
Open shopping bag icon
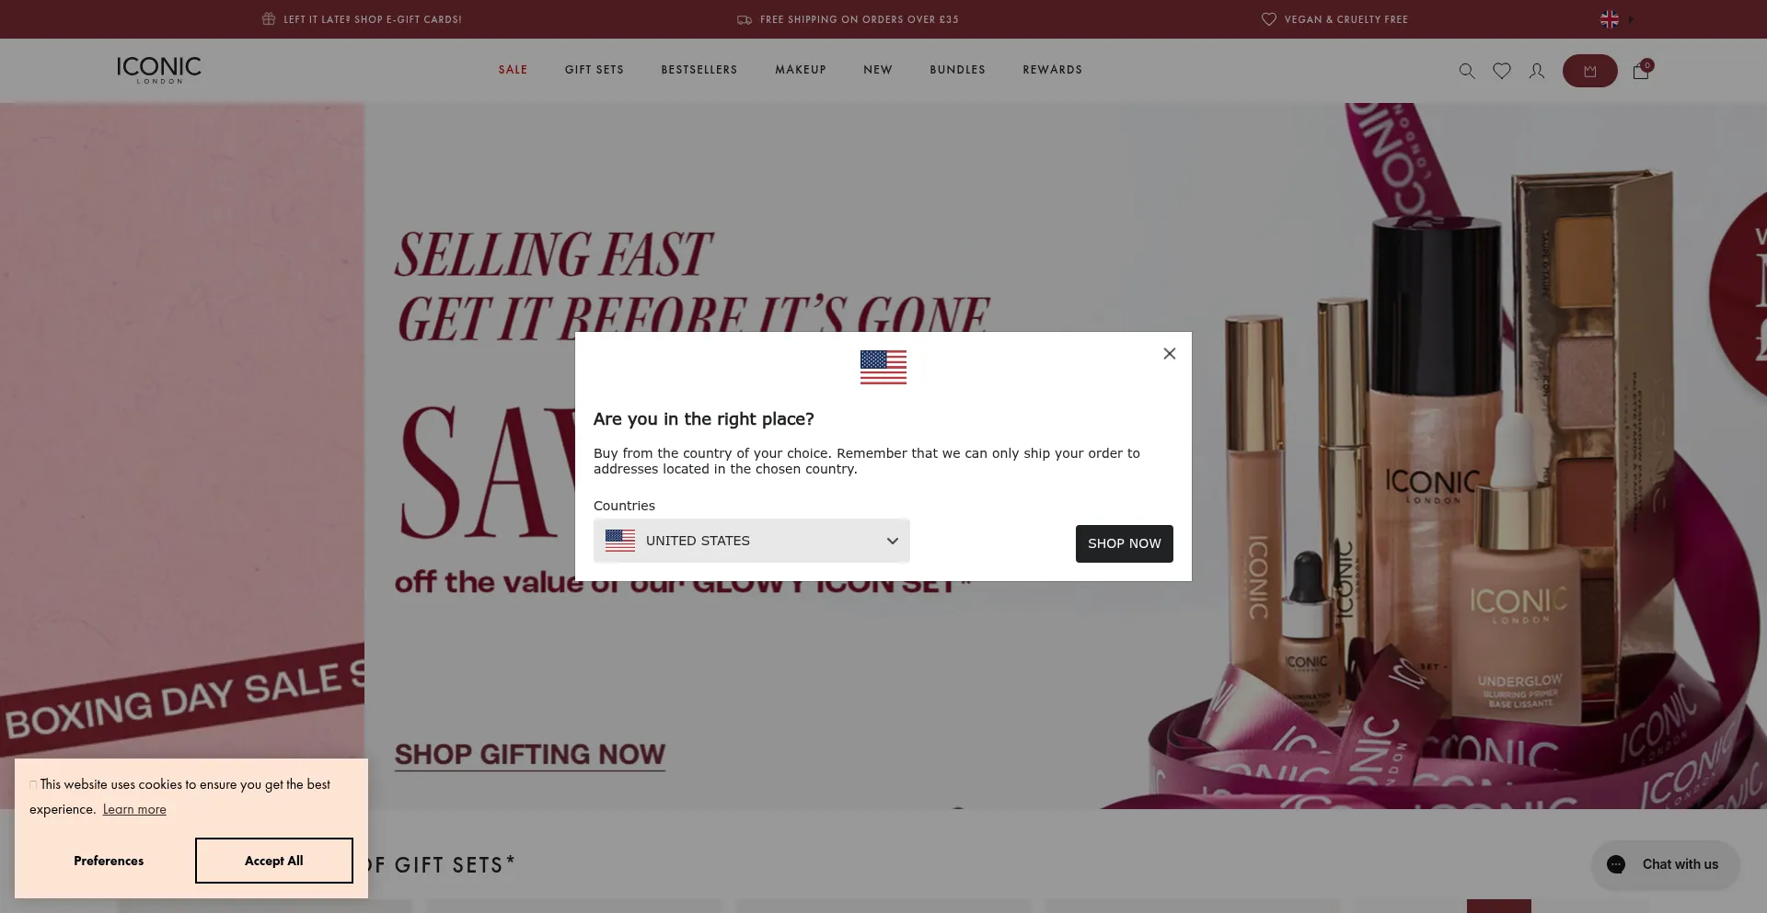click(1641, 71)
